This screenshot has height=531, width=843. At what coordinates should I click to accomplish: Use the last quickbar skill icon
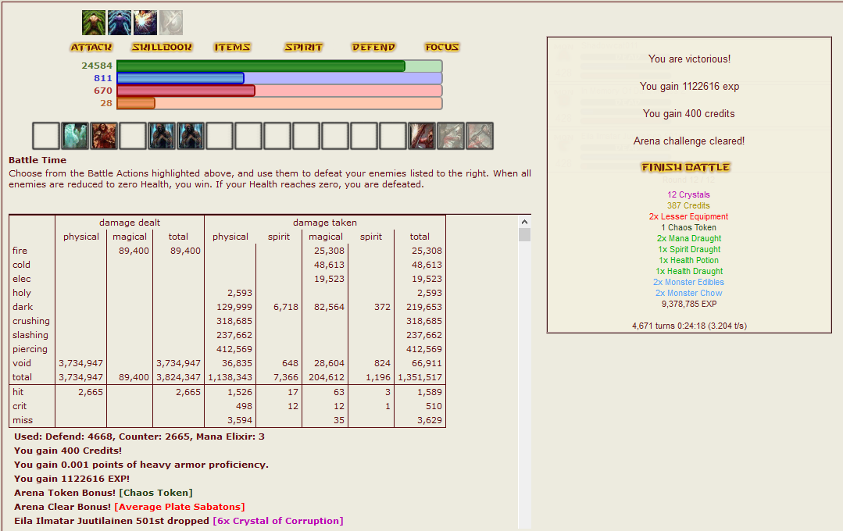(x=480, y=136)
